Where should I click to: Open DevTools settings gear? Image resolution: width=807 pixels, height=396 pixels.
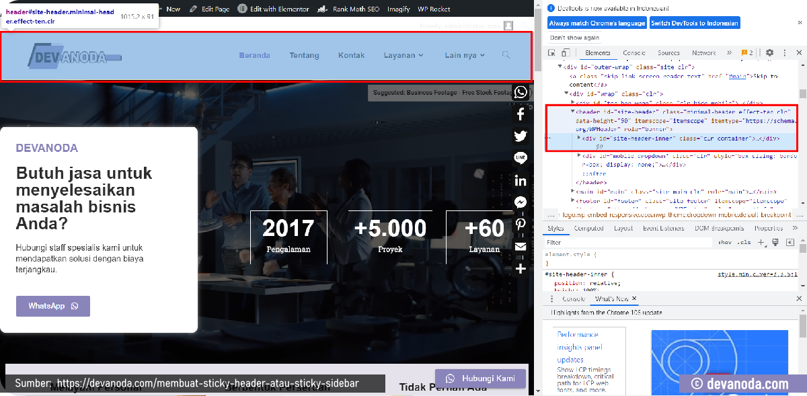(x=770, y=52)
